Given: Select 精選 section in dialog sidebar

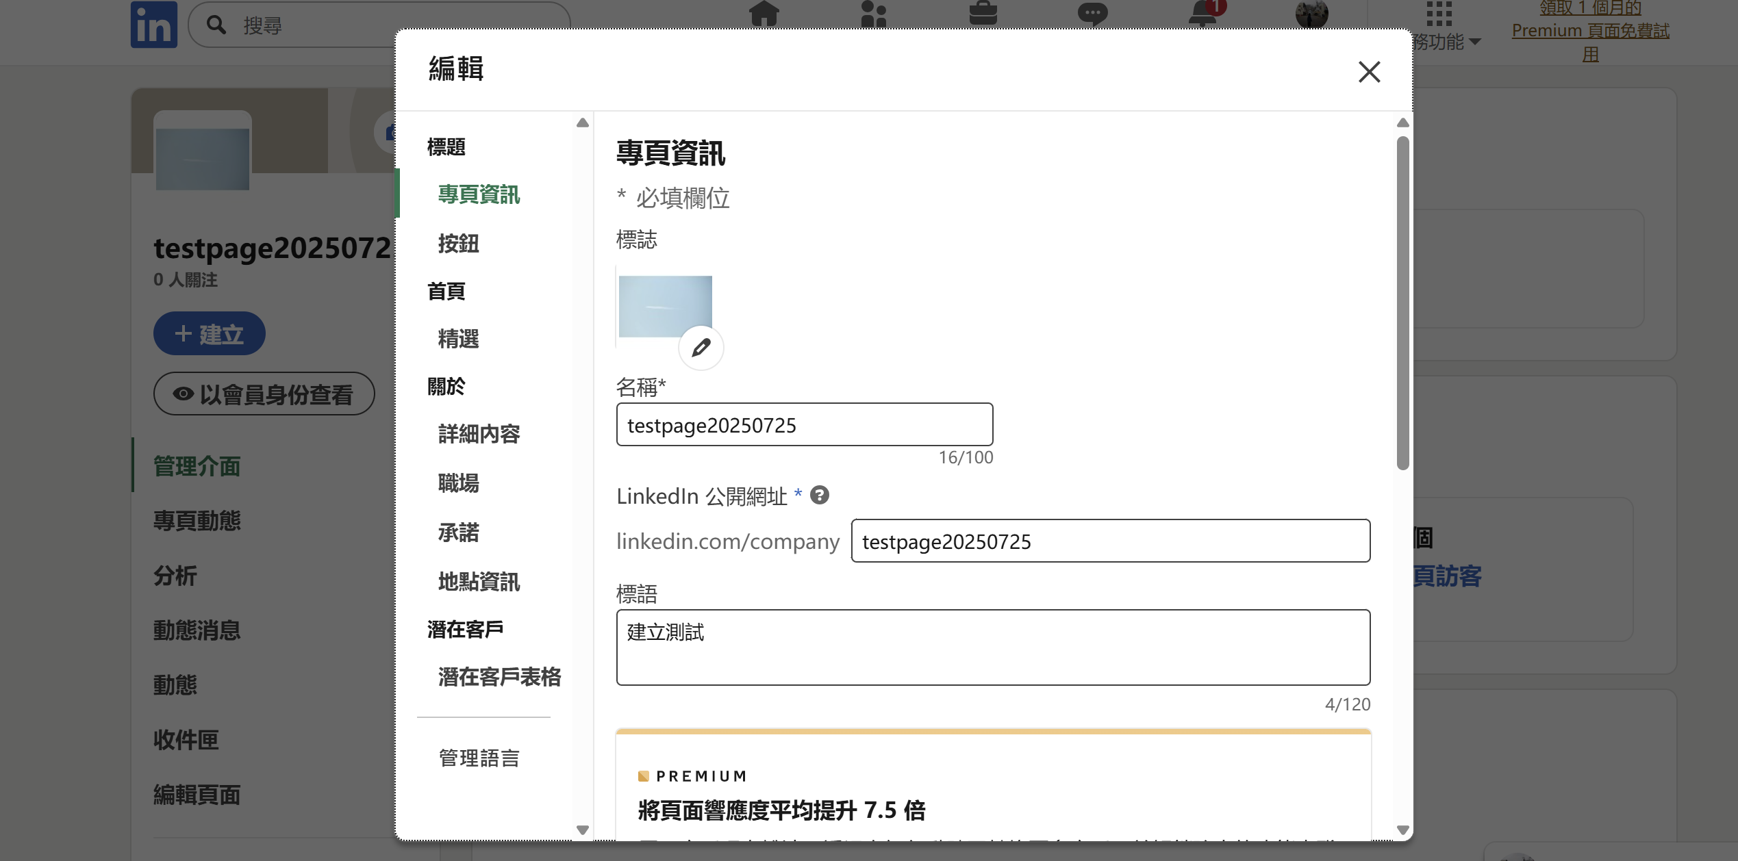Looking at the screenshot, I should pos(458,339).
